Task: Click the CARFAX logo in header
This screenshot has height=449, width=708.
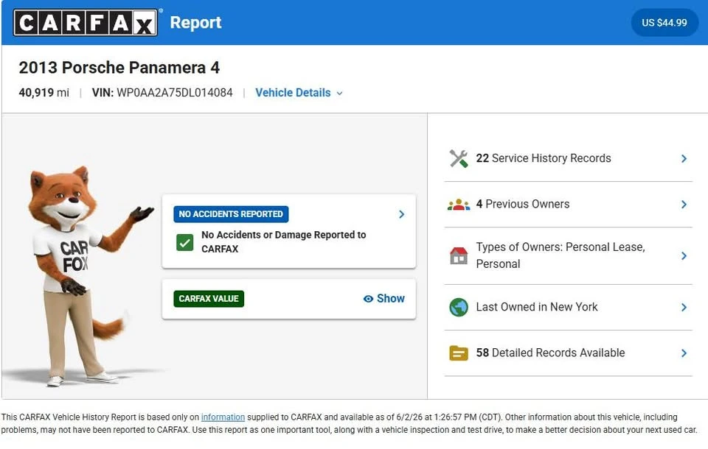Action: (x=86, y=23)
